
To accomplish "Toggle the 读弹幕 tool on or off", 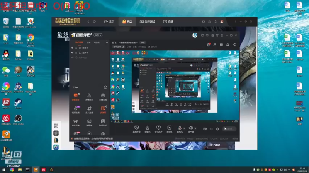I will pyautogui.click(x=103, y=110).
